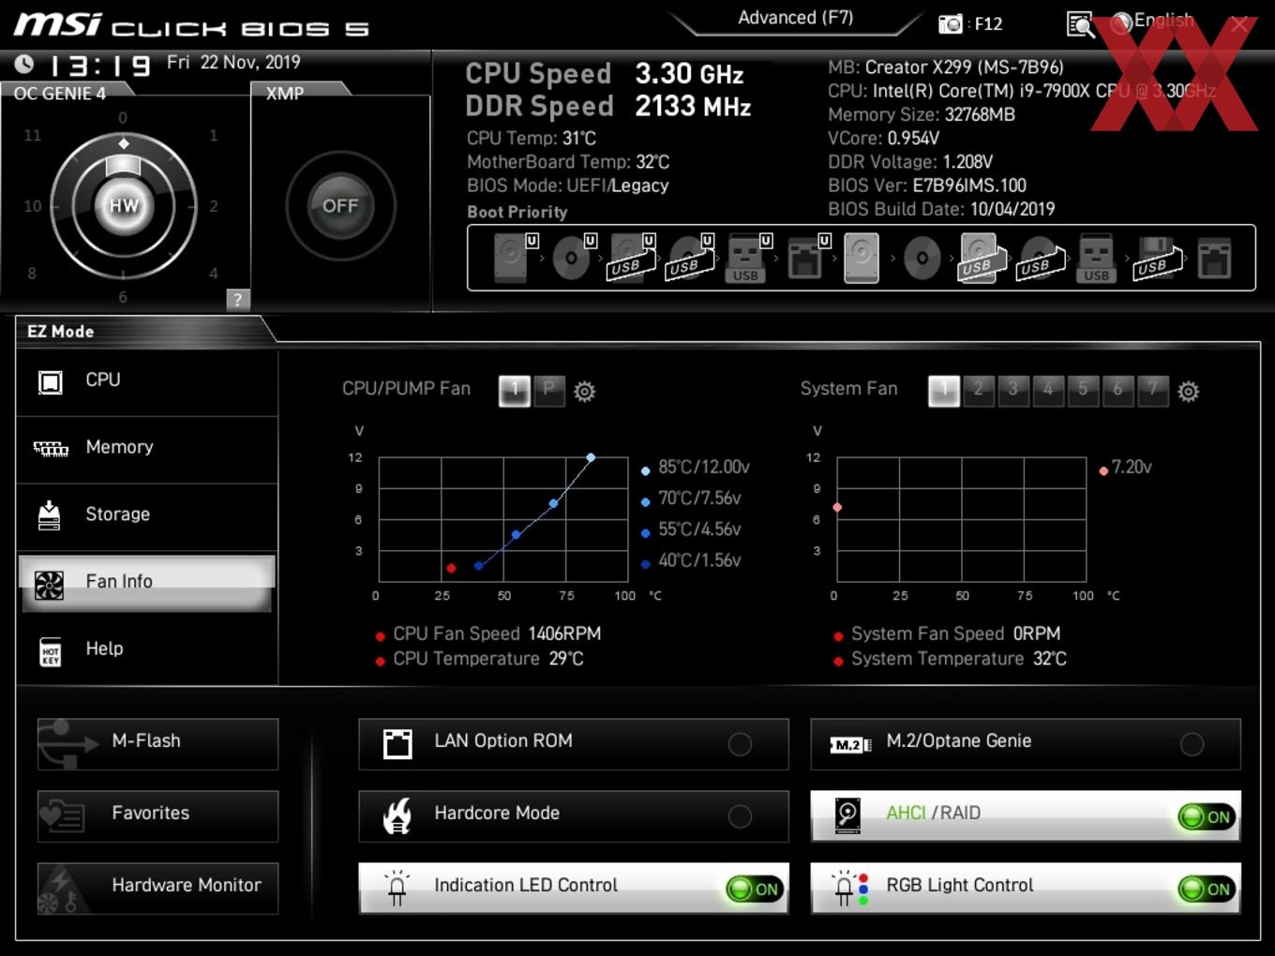Select System Fan 4 tab

(1048, 391)
